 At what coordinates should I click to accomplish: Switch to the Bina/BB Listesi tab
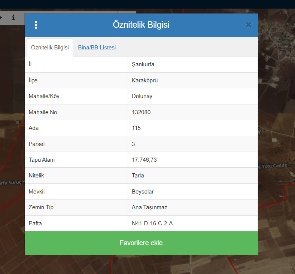(x=97, y=48)
